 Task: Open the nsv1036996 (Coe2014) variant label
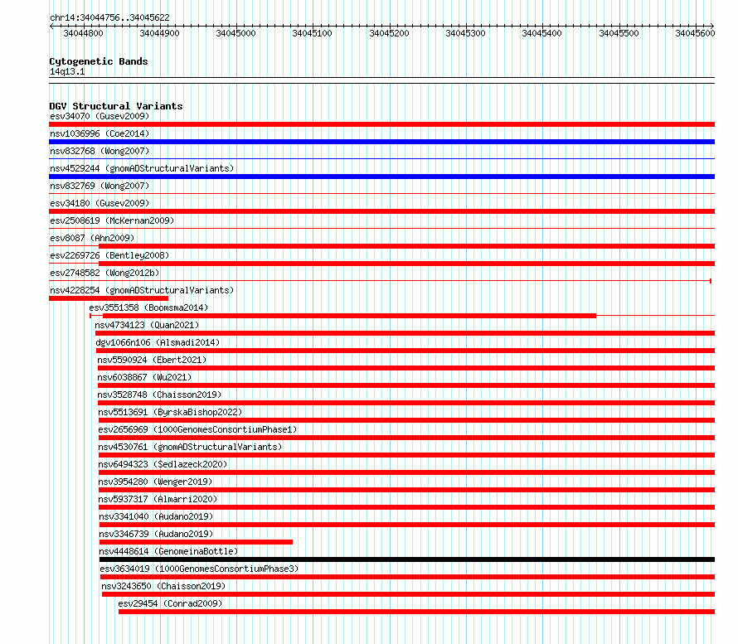pos(100,133)
